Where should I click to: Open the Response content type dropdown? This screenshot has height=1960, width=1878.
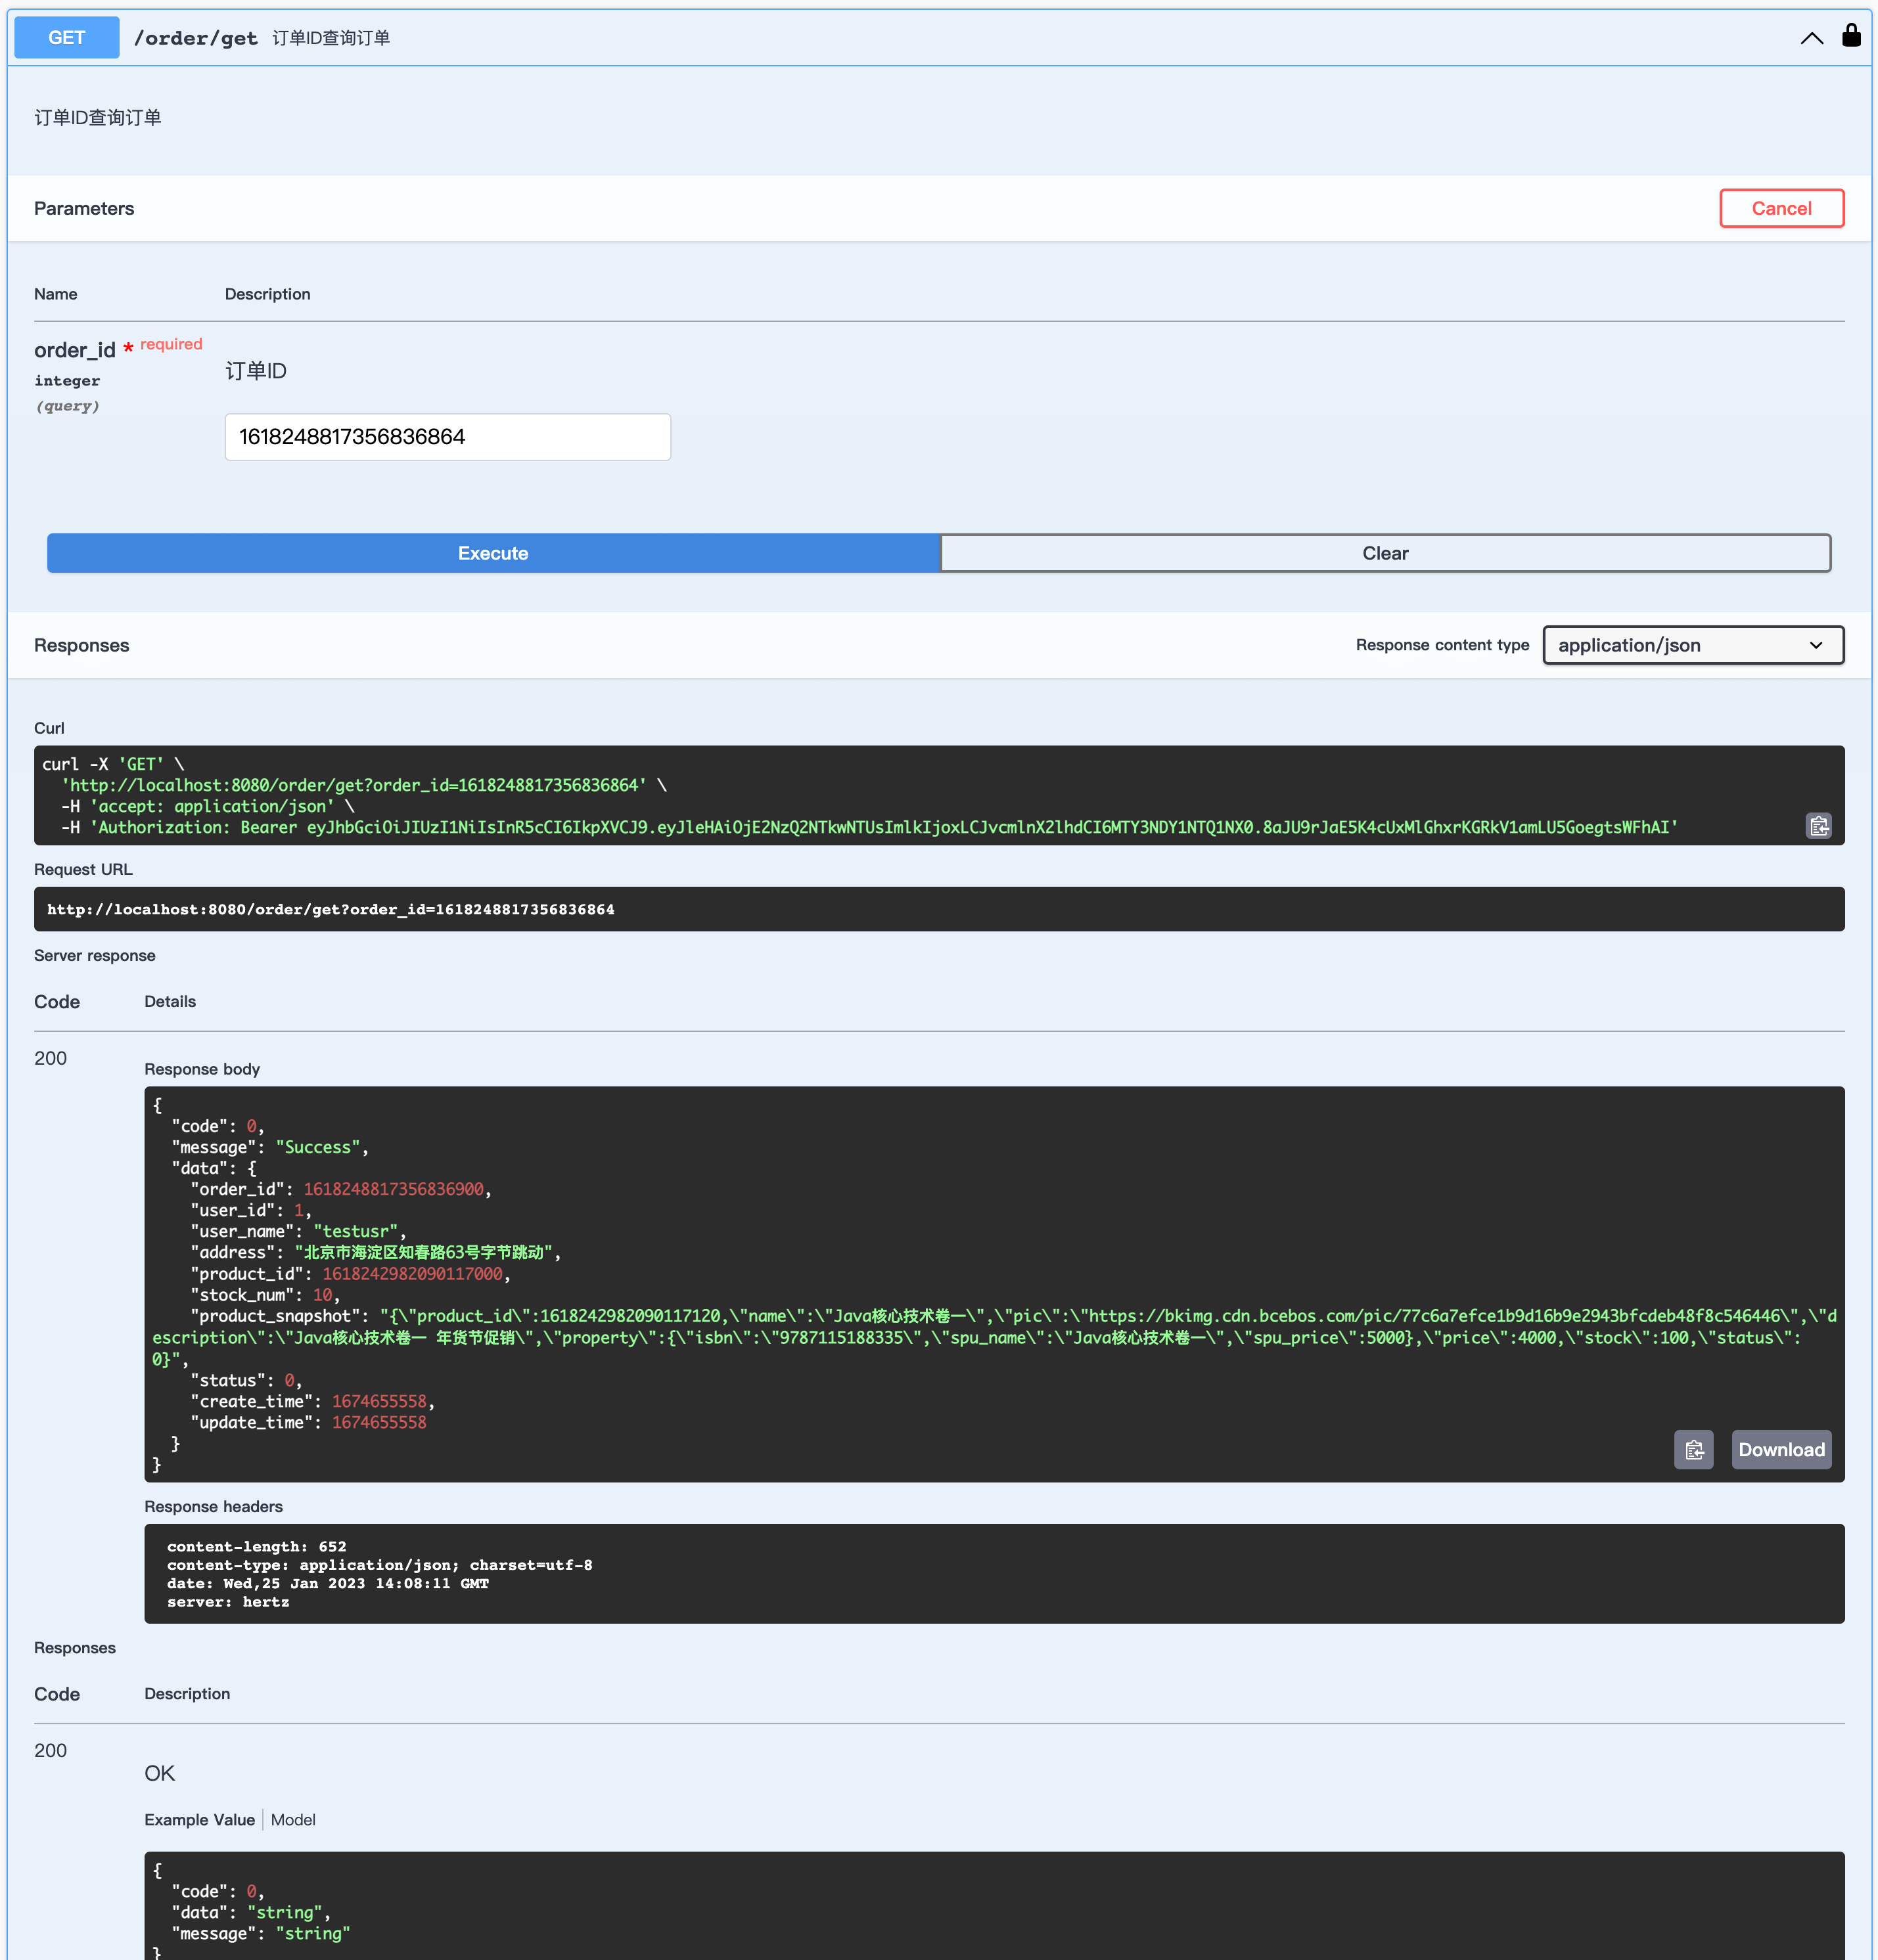point(1693,645)
